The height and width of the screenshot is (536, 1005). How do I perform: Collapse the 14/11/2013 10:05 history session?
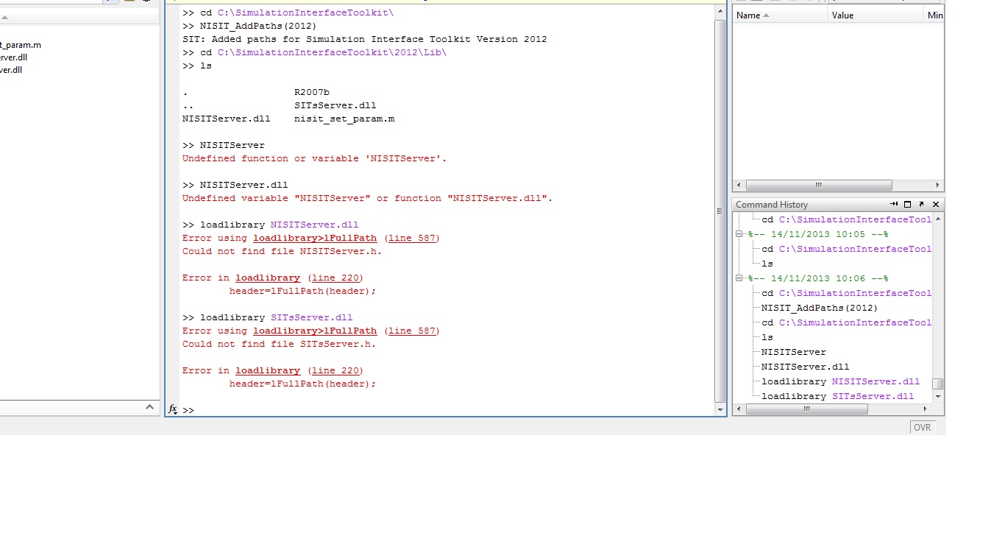click(x=739, y=234)
